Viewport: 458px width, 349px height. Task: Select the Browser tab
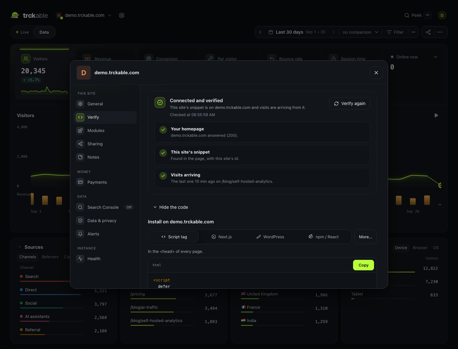pos(420,248)
